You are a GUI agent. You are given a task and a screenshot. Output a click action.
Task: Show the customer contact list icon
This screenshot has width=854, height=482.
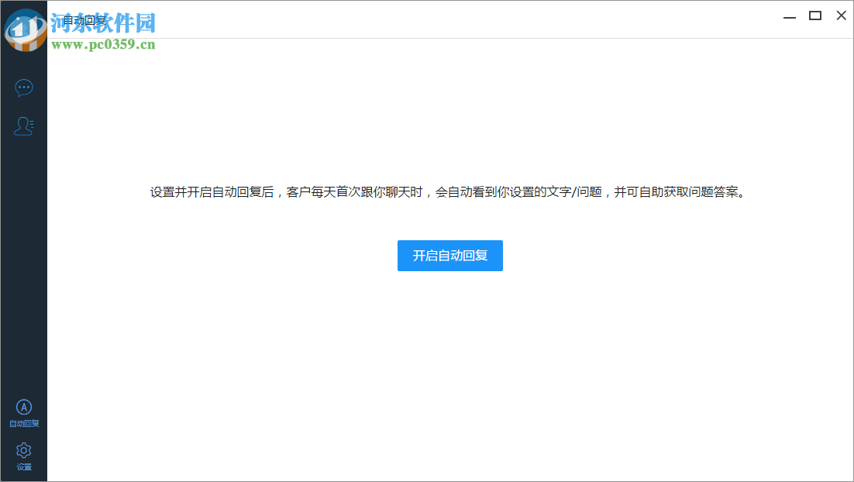click(x=24, y=126)
